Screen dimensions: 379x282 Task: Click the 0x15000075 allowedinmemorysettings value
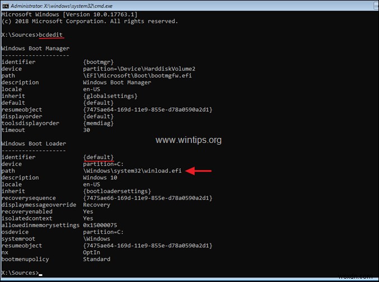pyautogui.click(x=100, y=225)
